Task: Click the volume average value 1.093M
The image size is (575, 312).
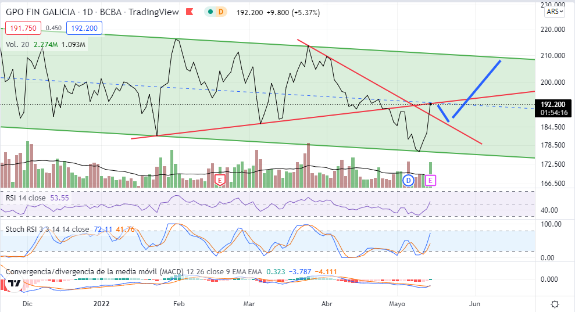Action: click(x=73, y=45)
